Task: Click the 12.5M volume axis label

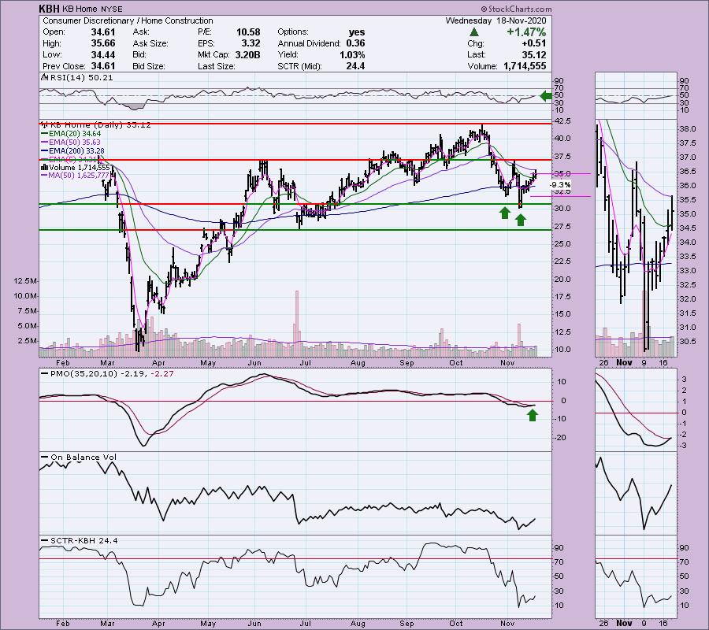Action: [25, 280]
